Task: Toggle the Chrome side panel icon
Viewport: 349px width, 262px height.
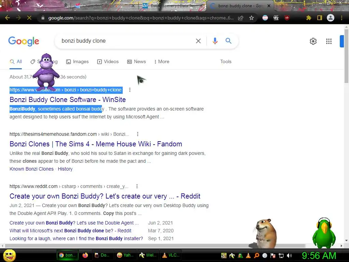Action: point(320,18)
